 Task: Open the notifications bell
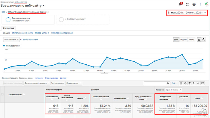(180, 4)
